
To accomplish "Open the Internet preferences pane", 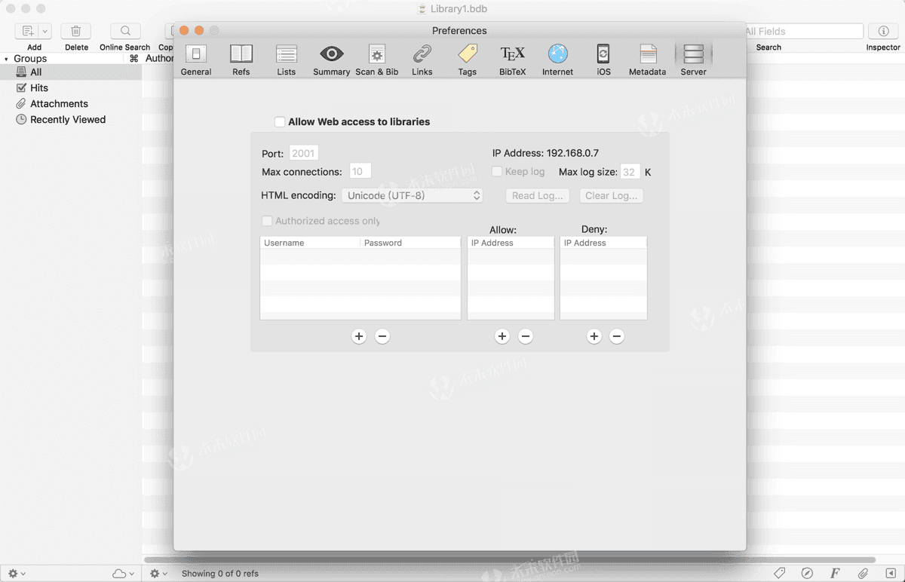I will pos(557,59).
